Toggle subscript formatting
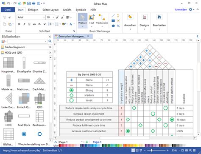 [x=39, y=24]
